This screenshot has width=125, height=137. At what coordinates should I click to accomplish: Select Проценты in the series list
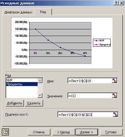pos(22,84)
